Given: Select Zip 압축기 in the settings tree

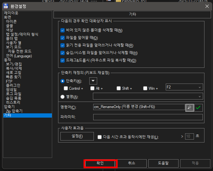Looking at the screenshot, I should click(x=14, y=111).
